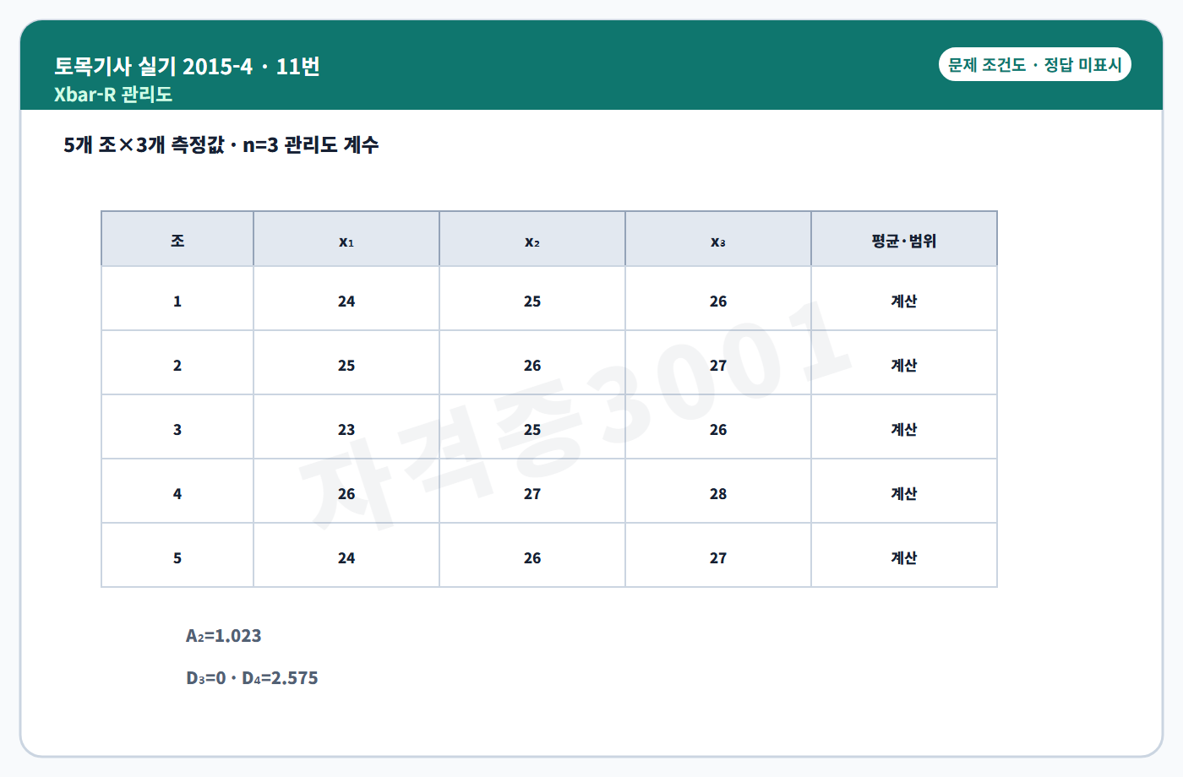
Task: Click the 문제 조건도 · 정답 미표시 badge
Action: pos(1034,65)
